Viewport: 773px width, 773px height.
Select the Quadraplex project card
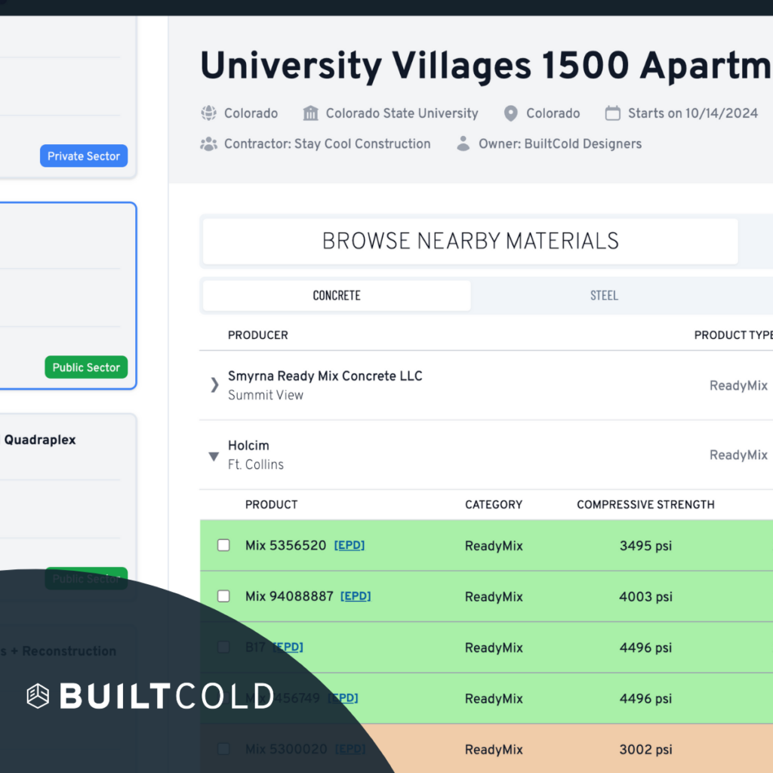coord(67,508)
